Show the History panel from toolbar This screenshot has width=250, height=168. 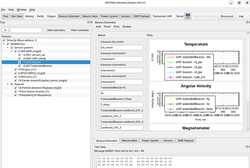30,16
